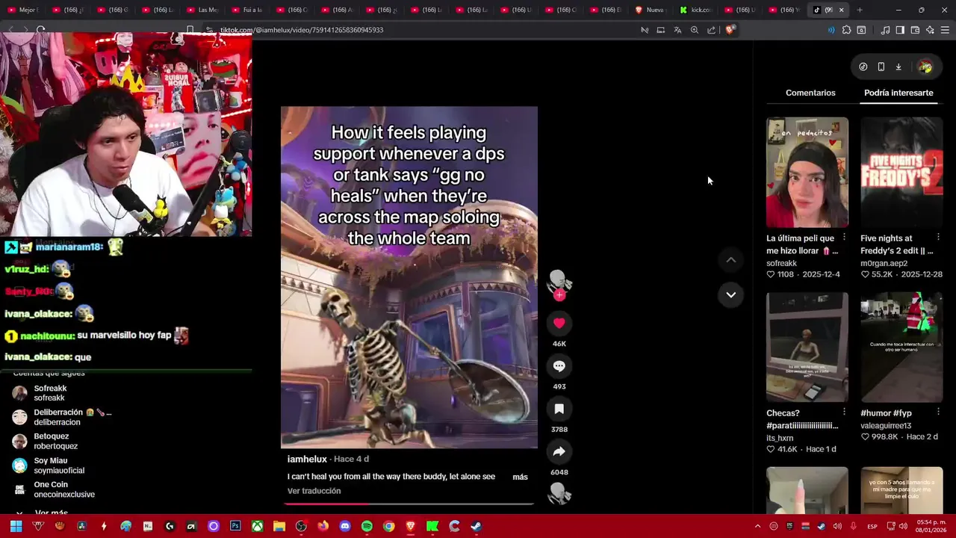This screenshot has height=538, width=956.
Task: Share the video using the arrow icon
Action: tap(559, 451)
